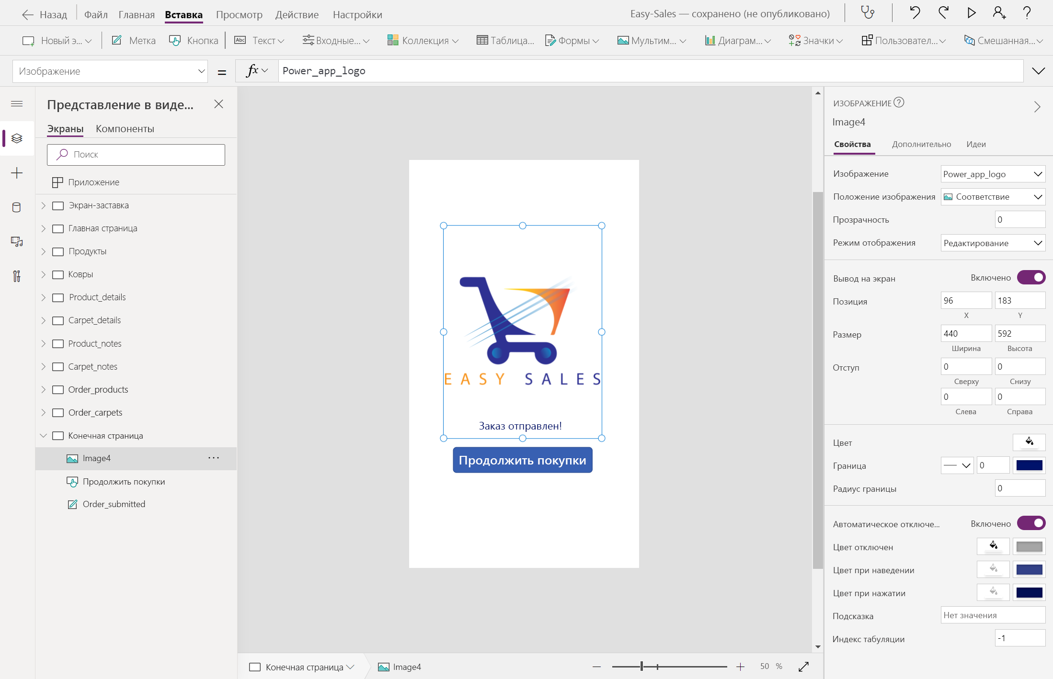Click the Undo arrow icon

915,13
